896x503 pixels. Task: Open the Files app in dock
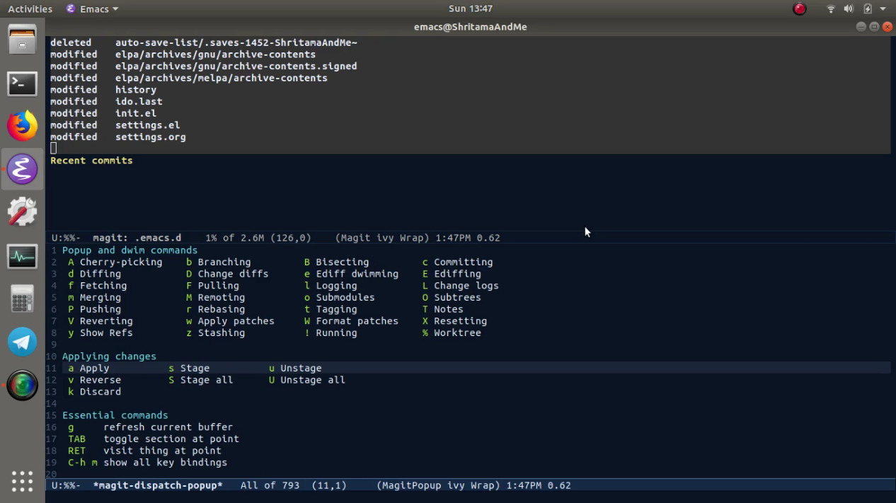pyautogui.click(x=22, y=39)
